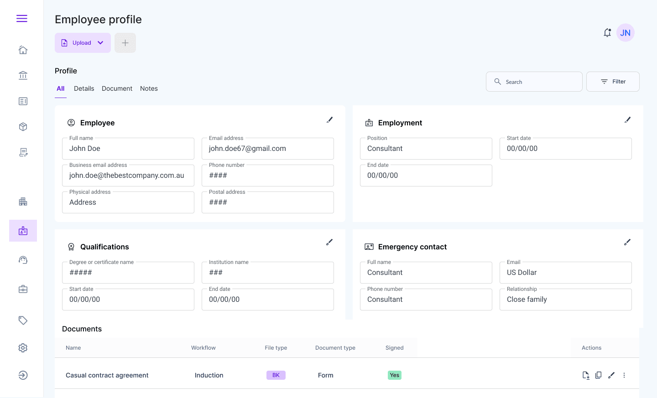Click the Business email address field
The width and height of the screenshot is (657, 398).
click(x=128, y=176)
